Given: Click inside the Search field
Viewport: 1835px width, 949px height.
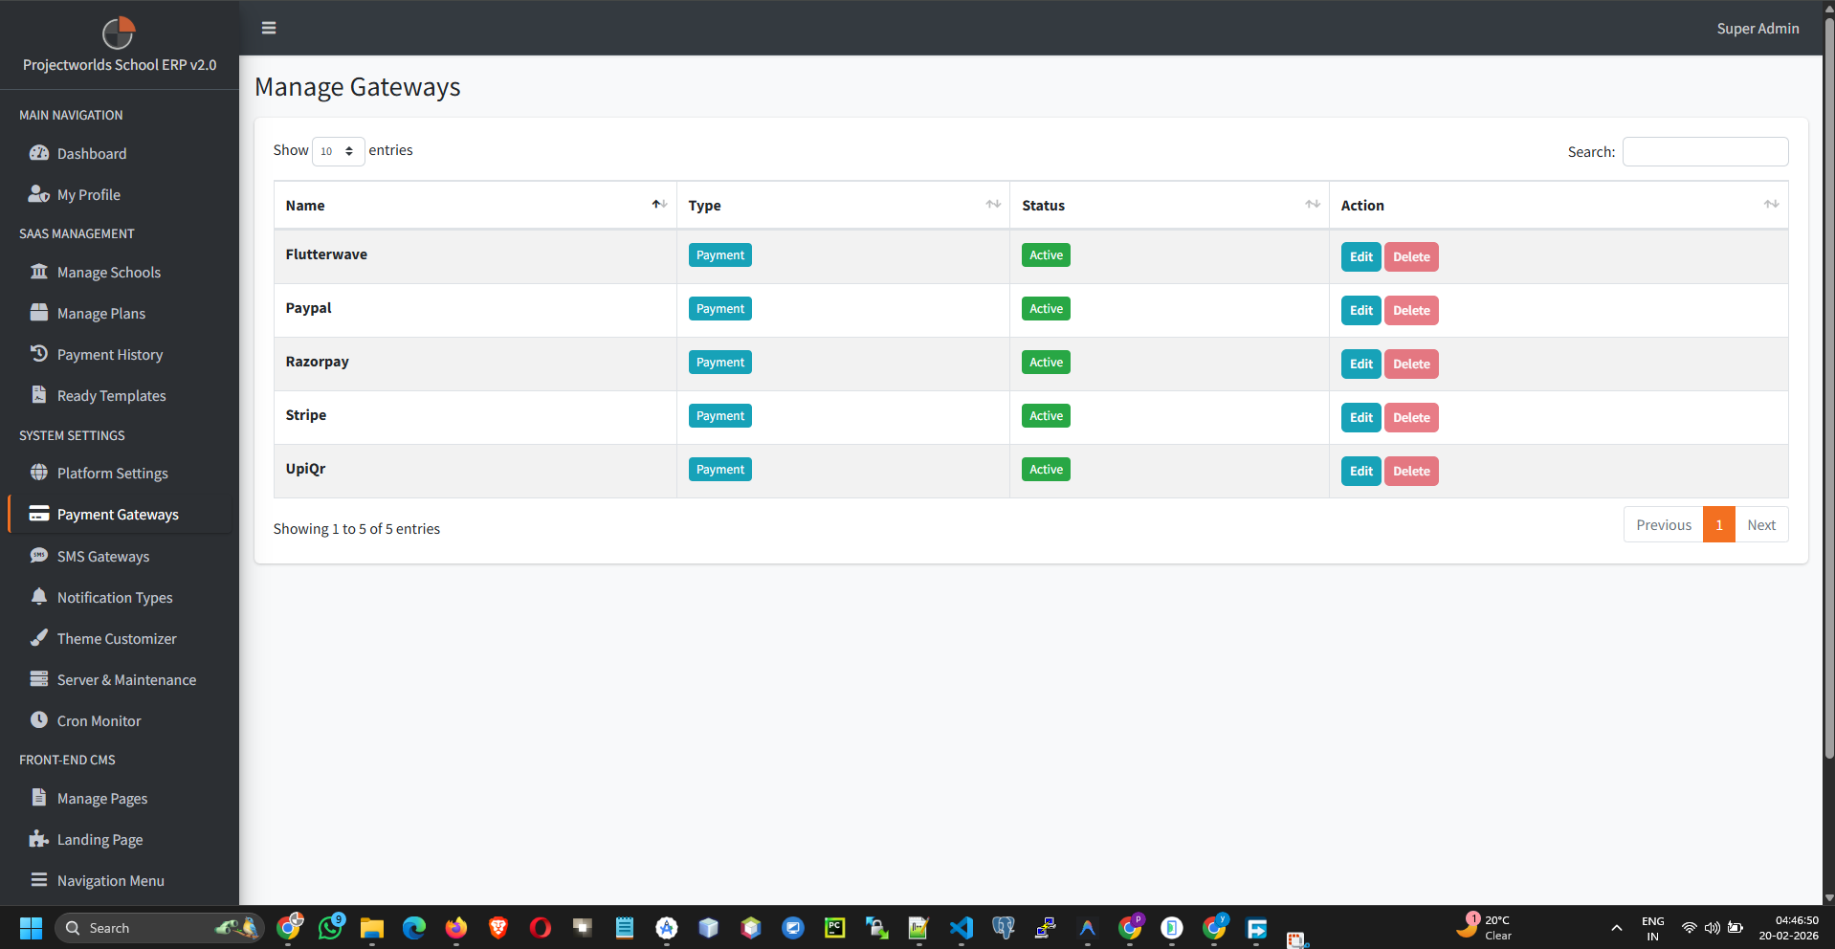Looking at the screenshot, I should tap(1704, 151).
